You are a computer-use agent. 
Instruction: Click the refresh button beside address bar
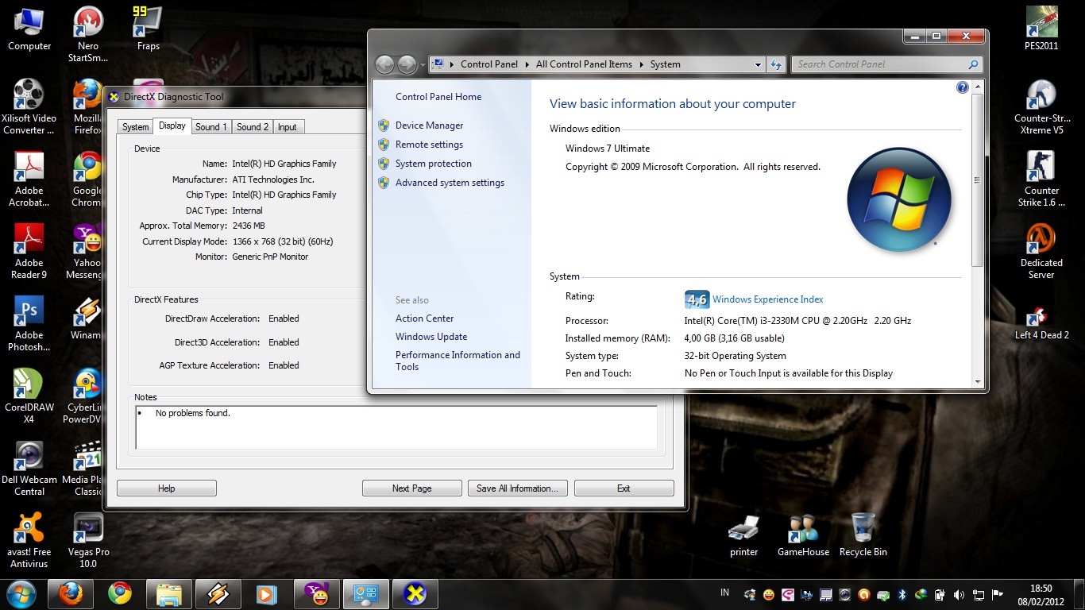click(776, 64)
